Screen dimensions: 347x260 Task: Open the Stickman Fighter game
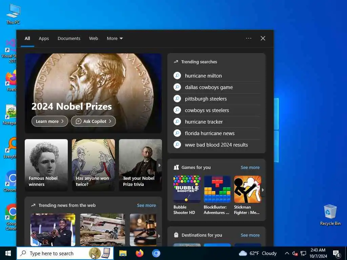point(247,195)
